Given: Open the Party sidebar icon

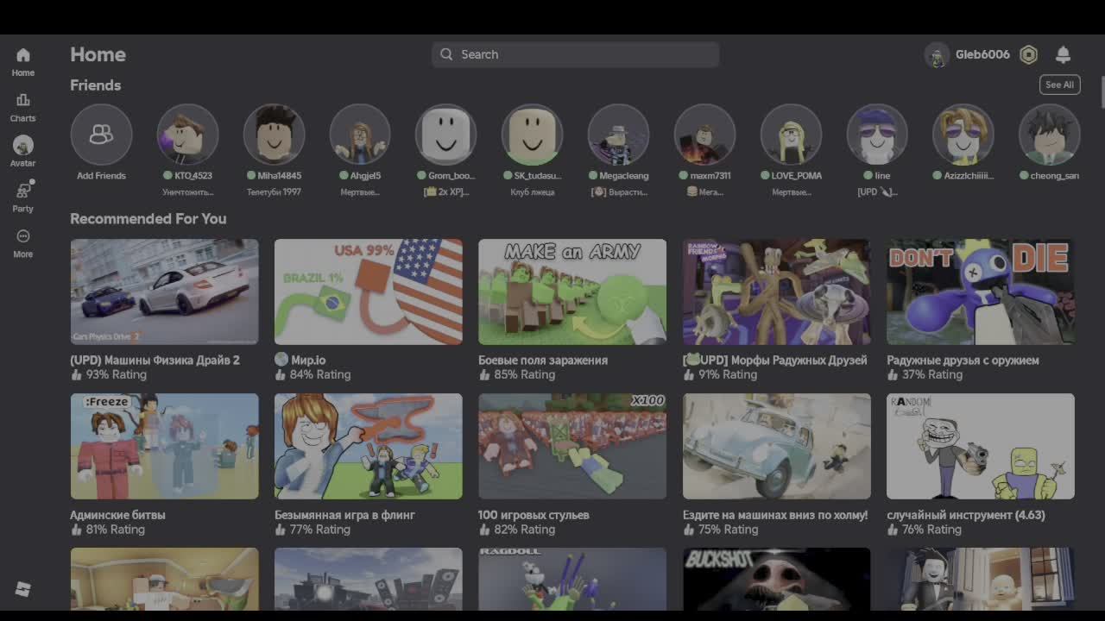Looking at the screenshot, I should 23,191.
